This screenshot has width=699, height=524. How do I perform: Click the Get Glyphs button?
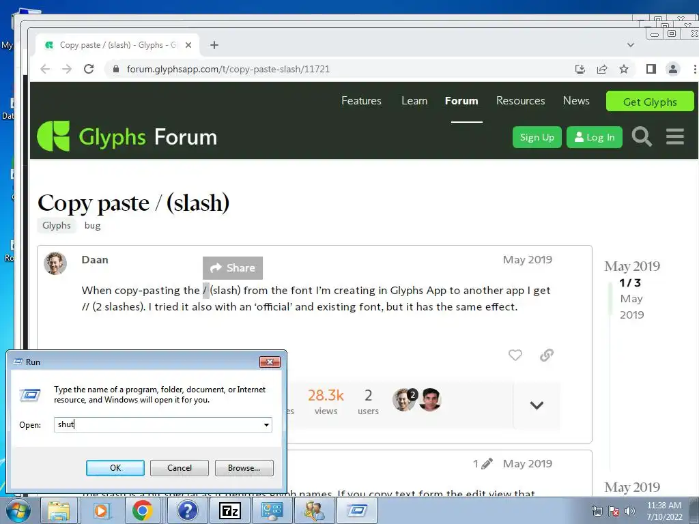pos(650,102)
